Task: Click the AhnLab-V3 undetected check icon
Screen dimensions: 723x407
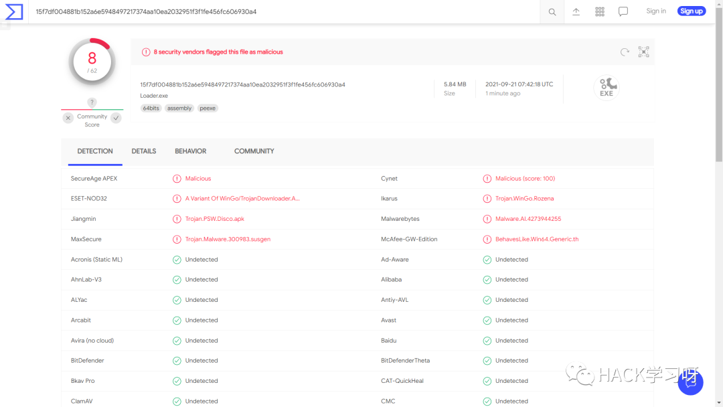Action: pos(177,280)
